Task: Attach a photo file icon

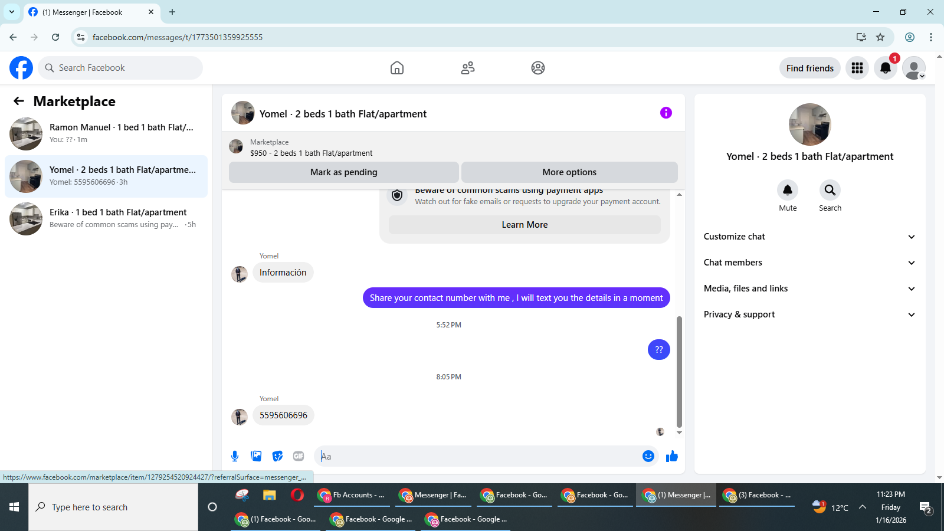Action: coord(256,456)
